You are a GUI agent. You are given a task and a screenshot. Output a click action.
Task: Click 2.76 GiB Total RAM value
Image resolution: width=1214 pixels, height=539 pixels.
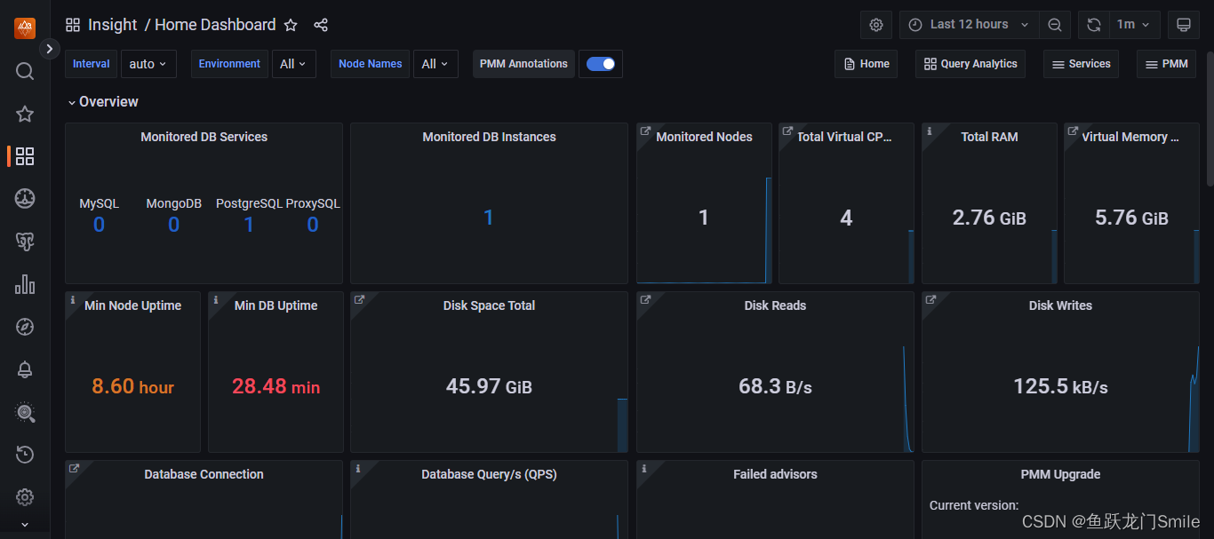click(989, 218)
